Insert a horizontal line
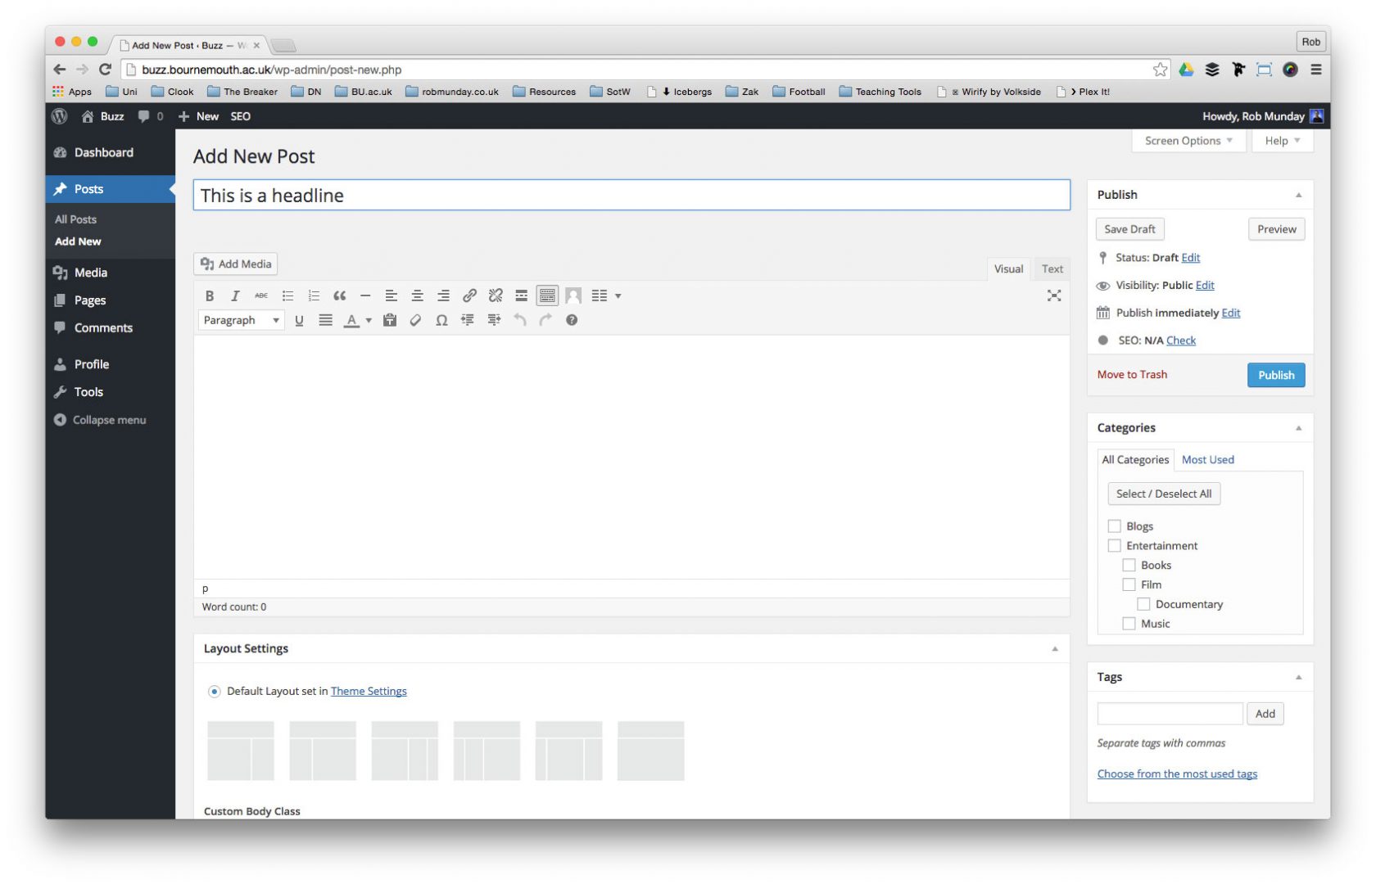This screenshot has width=1376, height=884. [x=365, y=295]
